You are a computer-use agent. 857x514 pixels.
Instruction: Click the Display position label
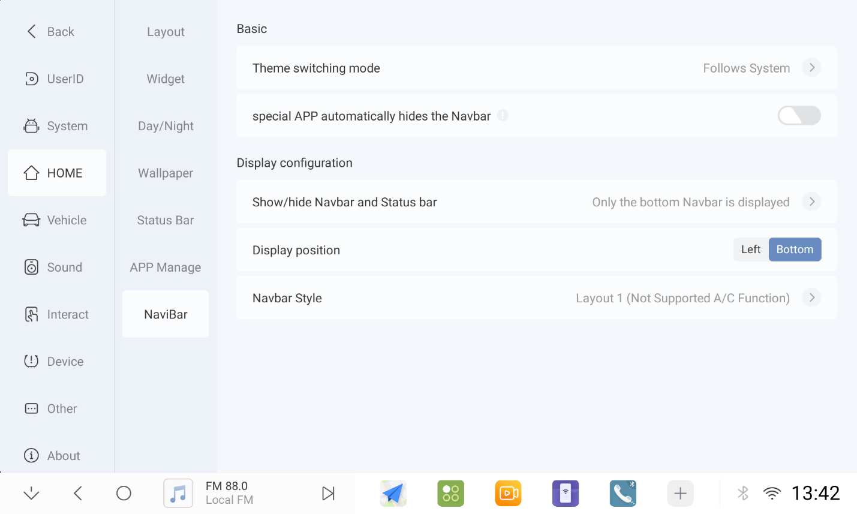point(296,250)
